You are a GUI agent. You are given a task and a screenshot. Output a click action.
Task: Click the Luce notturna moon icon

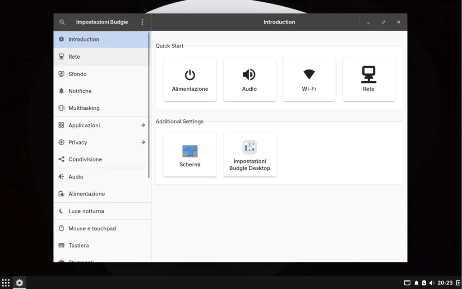60,211
